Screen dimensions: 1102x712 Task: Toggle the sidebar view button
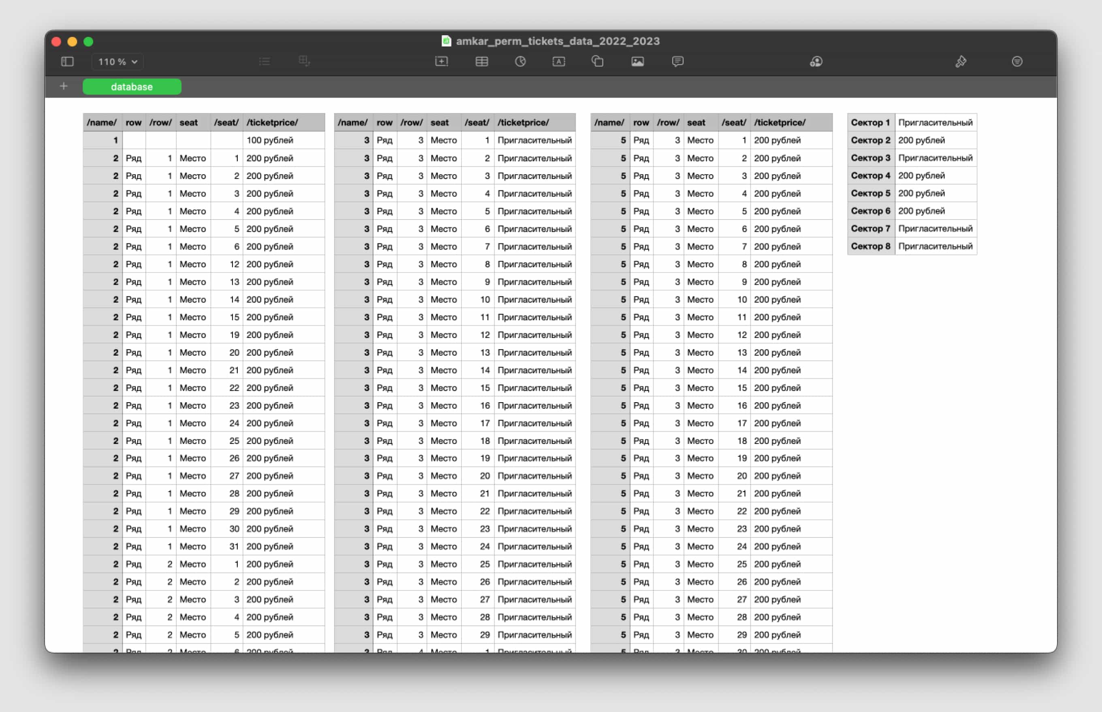tap(68, 62)
